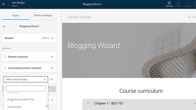Screen dimensions: 196x110
Task: Grab the drag handle of Curriculum section
Action: click(5, 68)
